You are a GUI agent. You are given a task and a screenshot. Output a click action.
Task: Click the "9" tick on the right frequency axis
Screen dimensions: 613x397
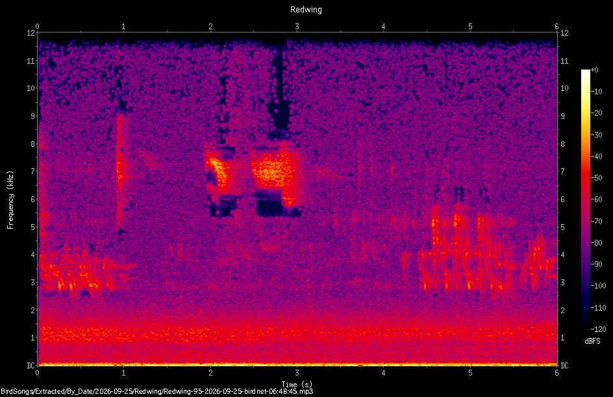click(x=562, y=116)
